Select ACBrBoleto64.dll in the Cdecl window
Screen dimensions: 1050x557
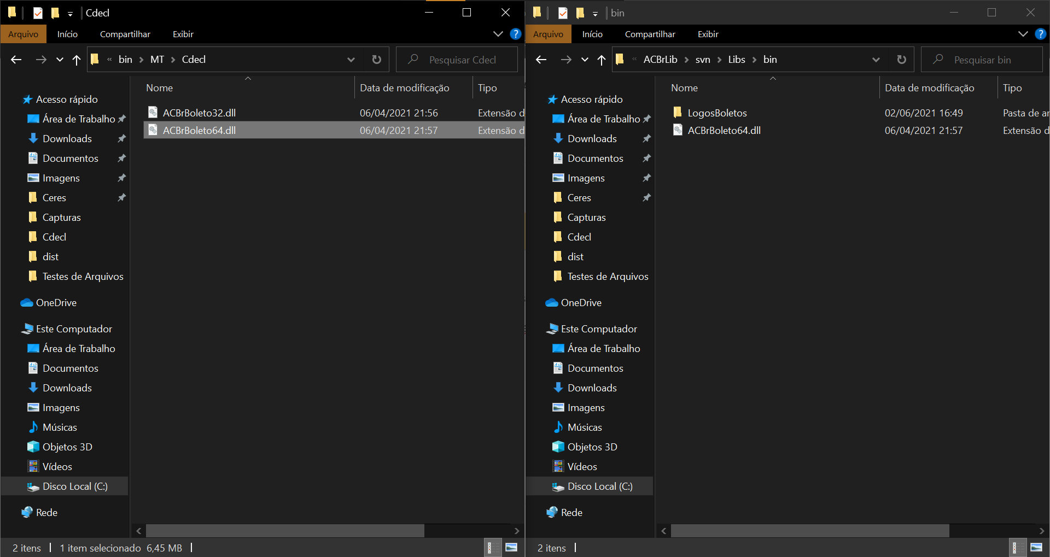(x=334, y=130)
